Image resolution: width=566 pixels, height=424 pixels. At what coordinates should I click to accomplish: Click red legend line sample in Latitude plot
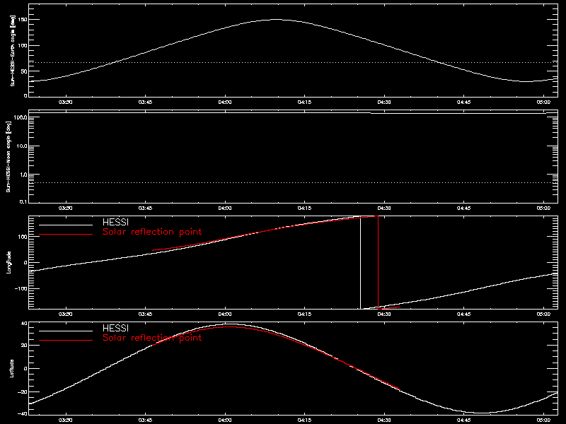click(x=66, y=341)
